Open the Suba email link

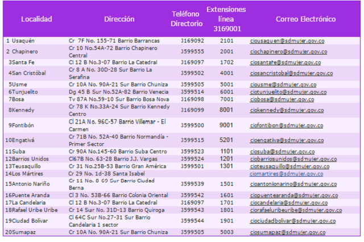pyautogui.click(x=283, y=152)
